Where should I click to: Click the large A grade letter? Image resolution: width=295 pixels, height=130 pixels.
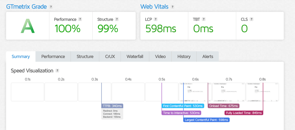pos(28,26)
